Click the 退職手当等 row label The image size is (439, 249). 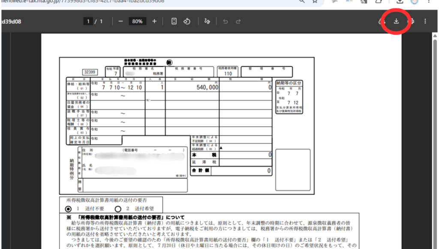pyautogui.click(x=78, y=113)
